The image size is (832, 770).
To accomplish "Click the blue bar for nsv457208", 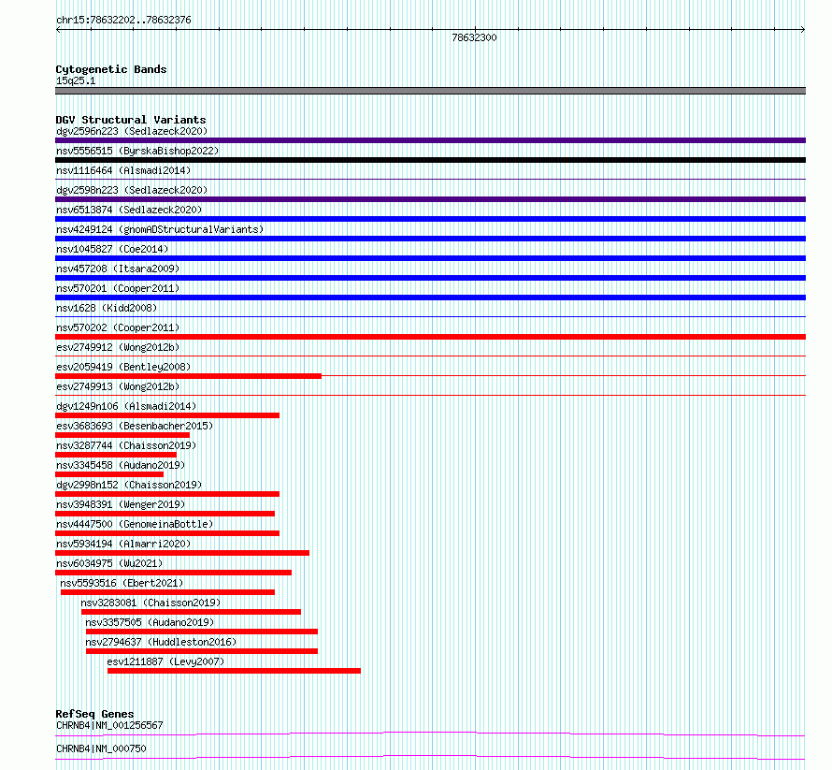I will 430,278.
